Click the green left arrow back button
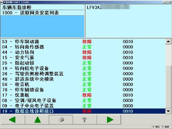The width and height of the screenshot is (172, 129). 13,120
